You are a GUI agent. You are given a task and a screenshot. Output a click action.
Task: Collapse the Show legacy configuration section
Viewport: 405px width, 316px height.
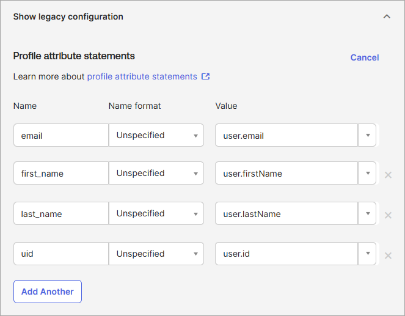click(x=387, y=17)
